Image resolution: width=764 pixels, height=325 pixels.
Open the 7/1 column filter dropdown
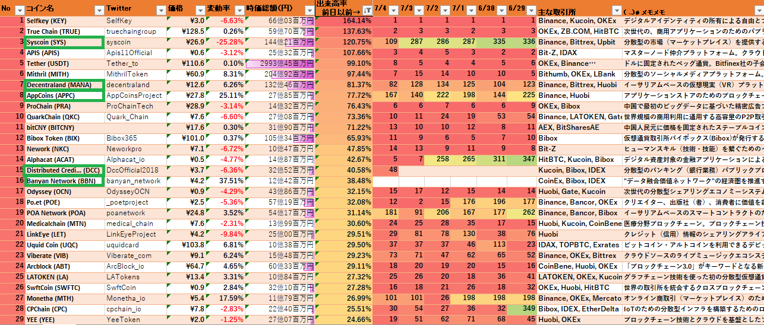pos(470,10)
